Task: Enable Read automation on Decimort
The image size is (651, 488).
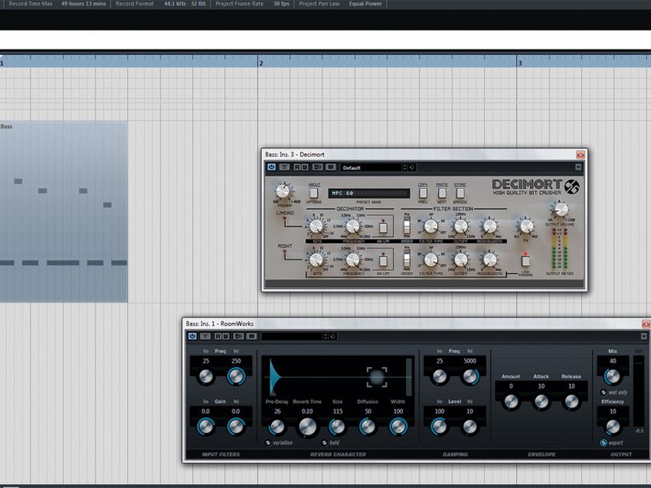Action: pyautogui.click(x=296, y=167)
